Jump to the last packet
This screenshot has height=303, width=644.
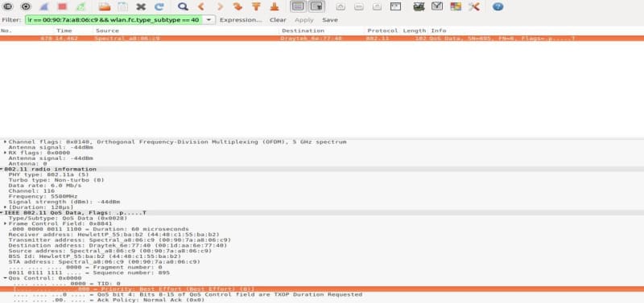[275, 6]
